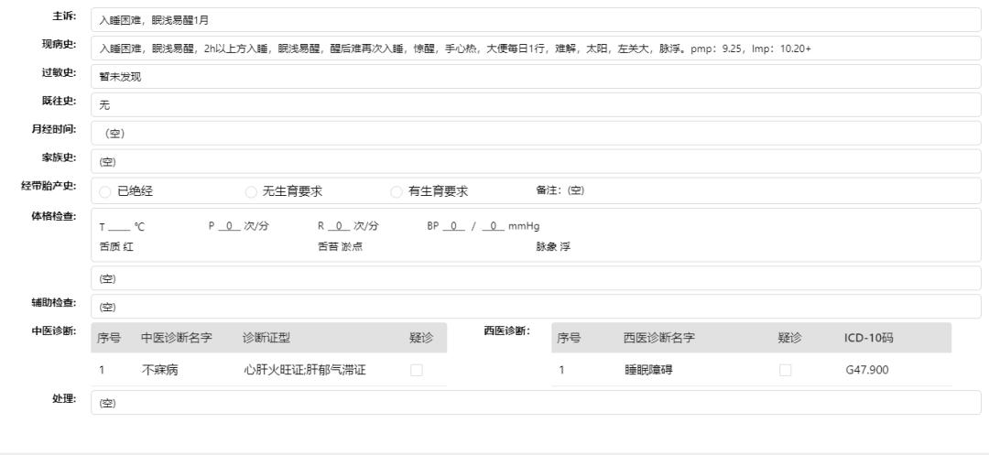989x455 pixels.
Task: Click the R respiration rate value
Action: click(x=339, y=225)
